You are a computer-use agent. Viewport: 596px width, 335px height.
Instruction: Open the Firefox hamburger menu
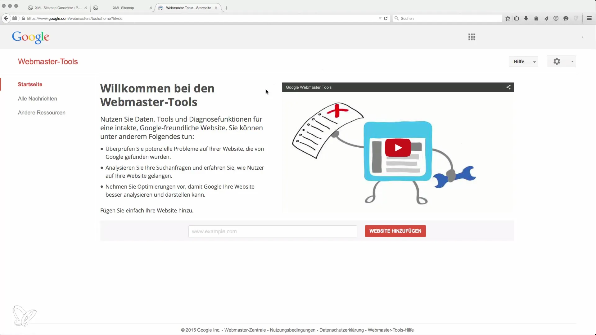[589, 18]
